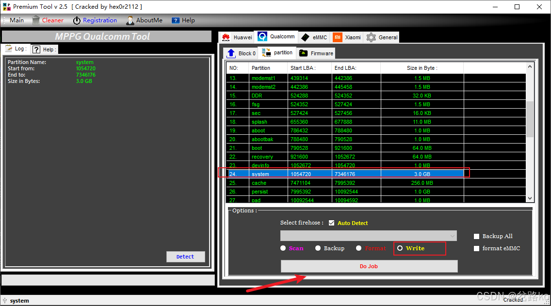This screenshot has width=551, height=306.
Task: Click partition list scroll up arrow
Action: pyautogui.click(x=530, y=67)
